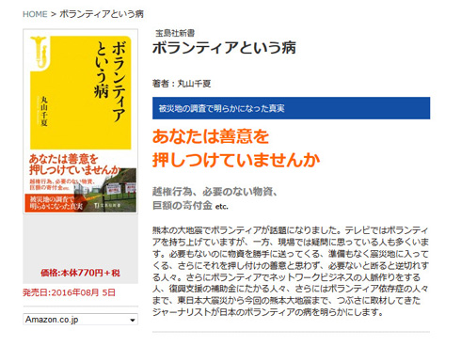This screenshot has width=461, height=346.
Task: Click the Amazon.co.jp dropdown arrow
Action: point(133,320)
